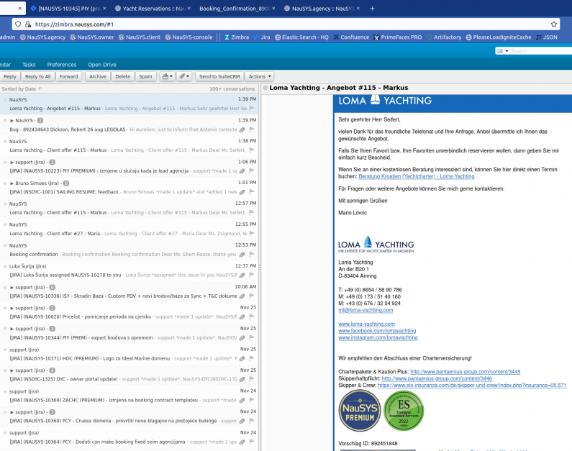Open ml@loma-yachting.com email link
The width and height of the screenshot is (572, 451).
(x=366, y=310)
